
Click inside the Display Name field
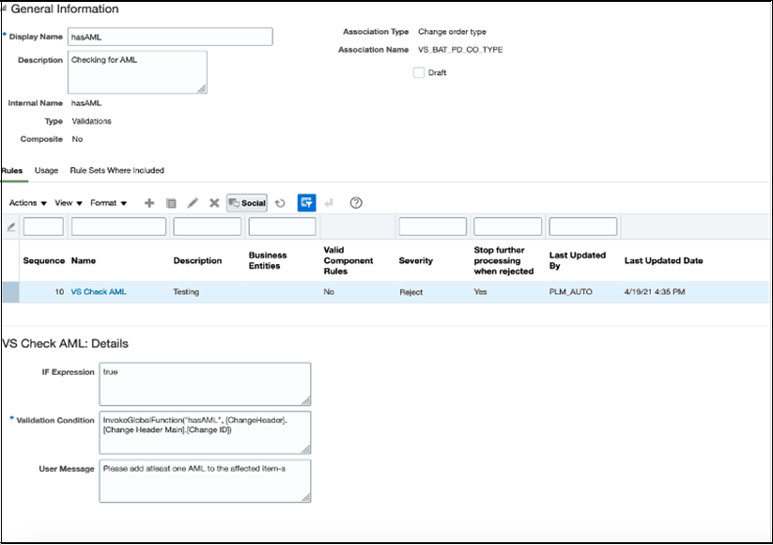169,36
